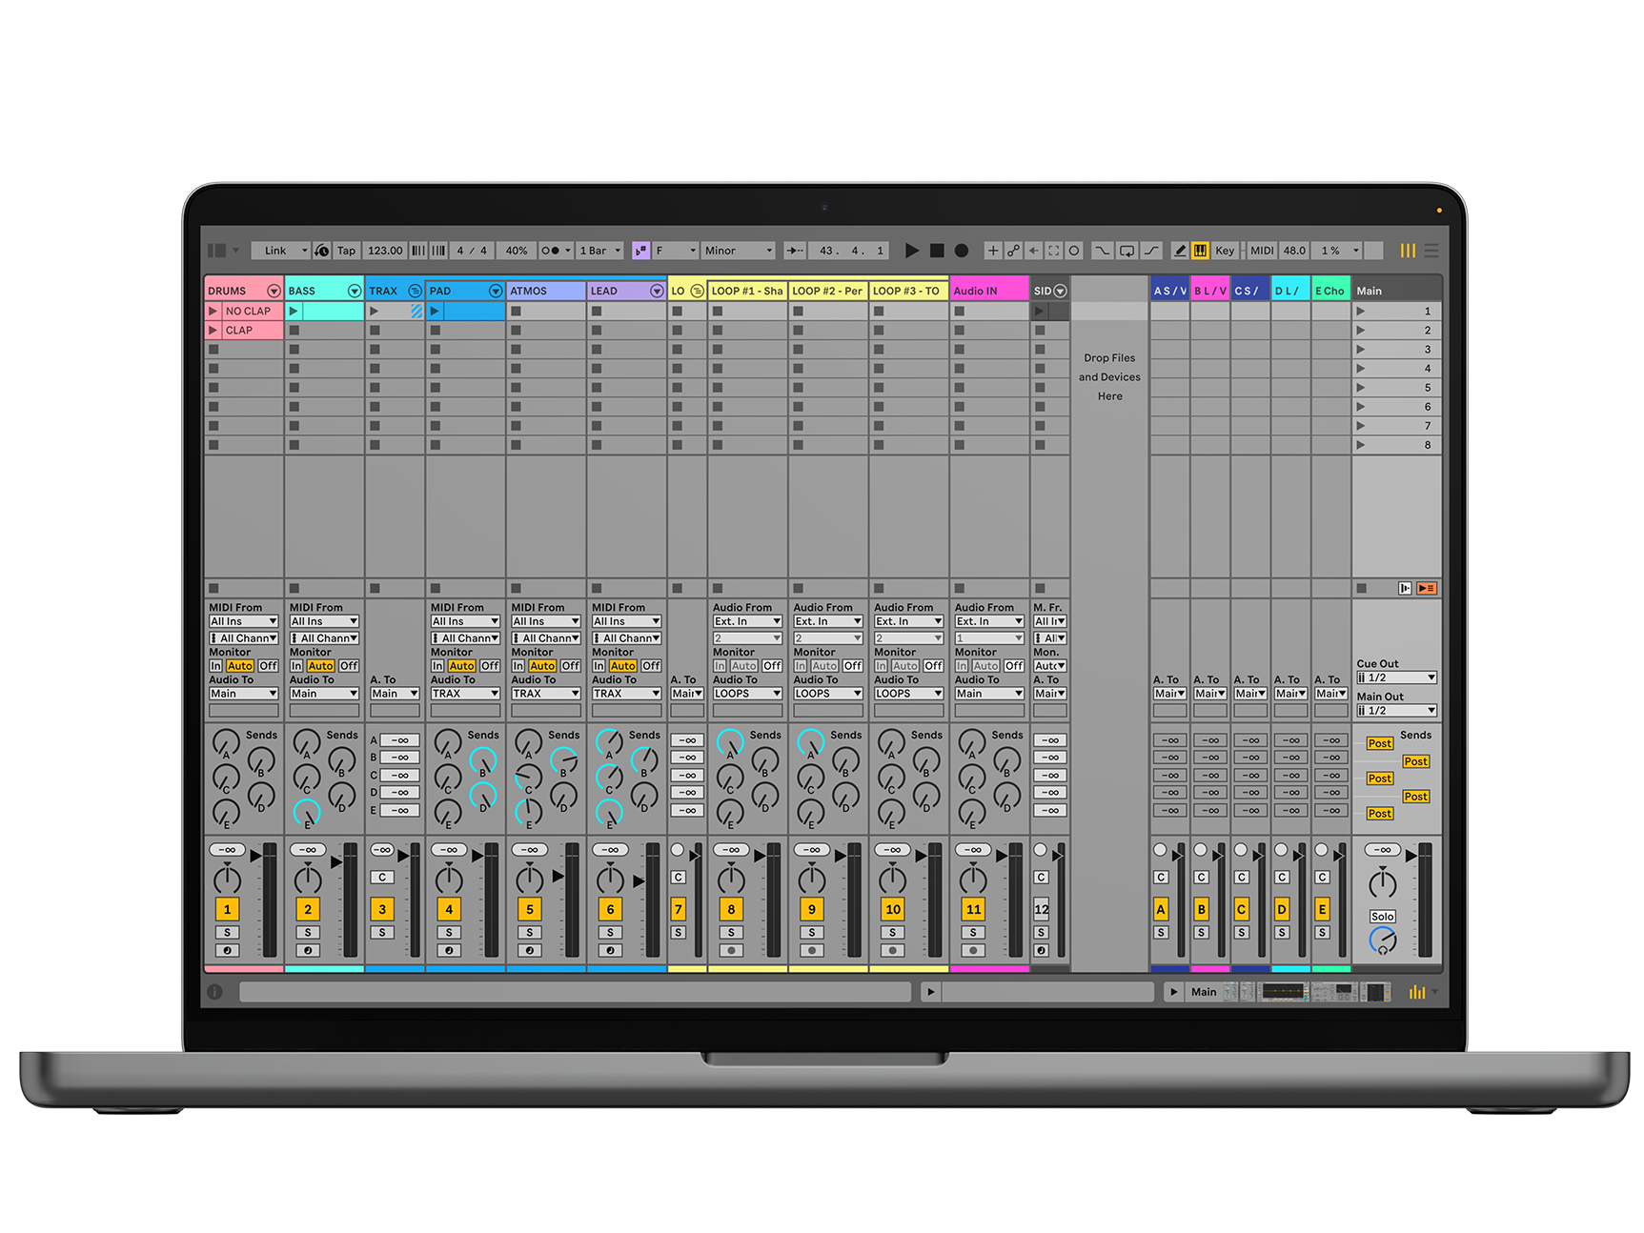The image size is (1644, 1233).
Task: Click the Cue volume knob on Main
Action: (x=1383, y=941)
